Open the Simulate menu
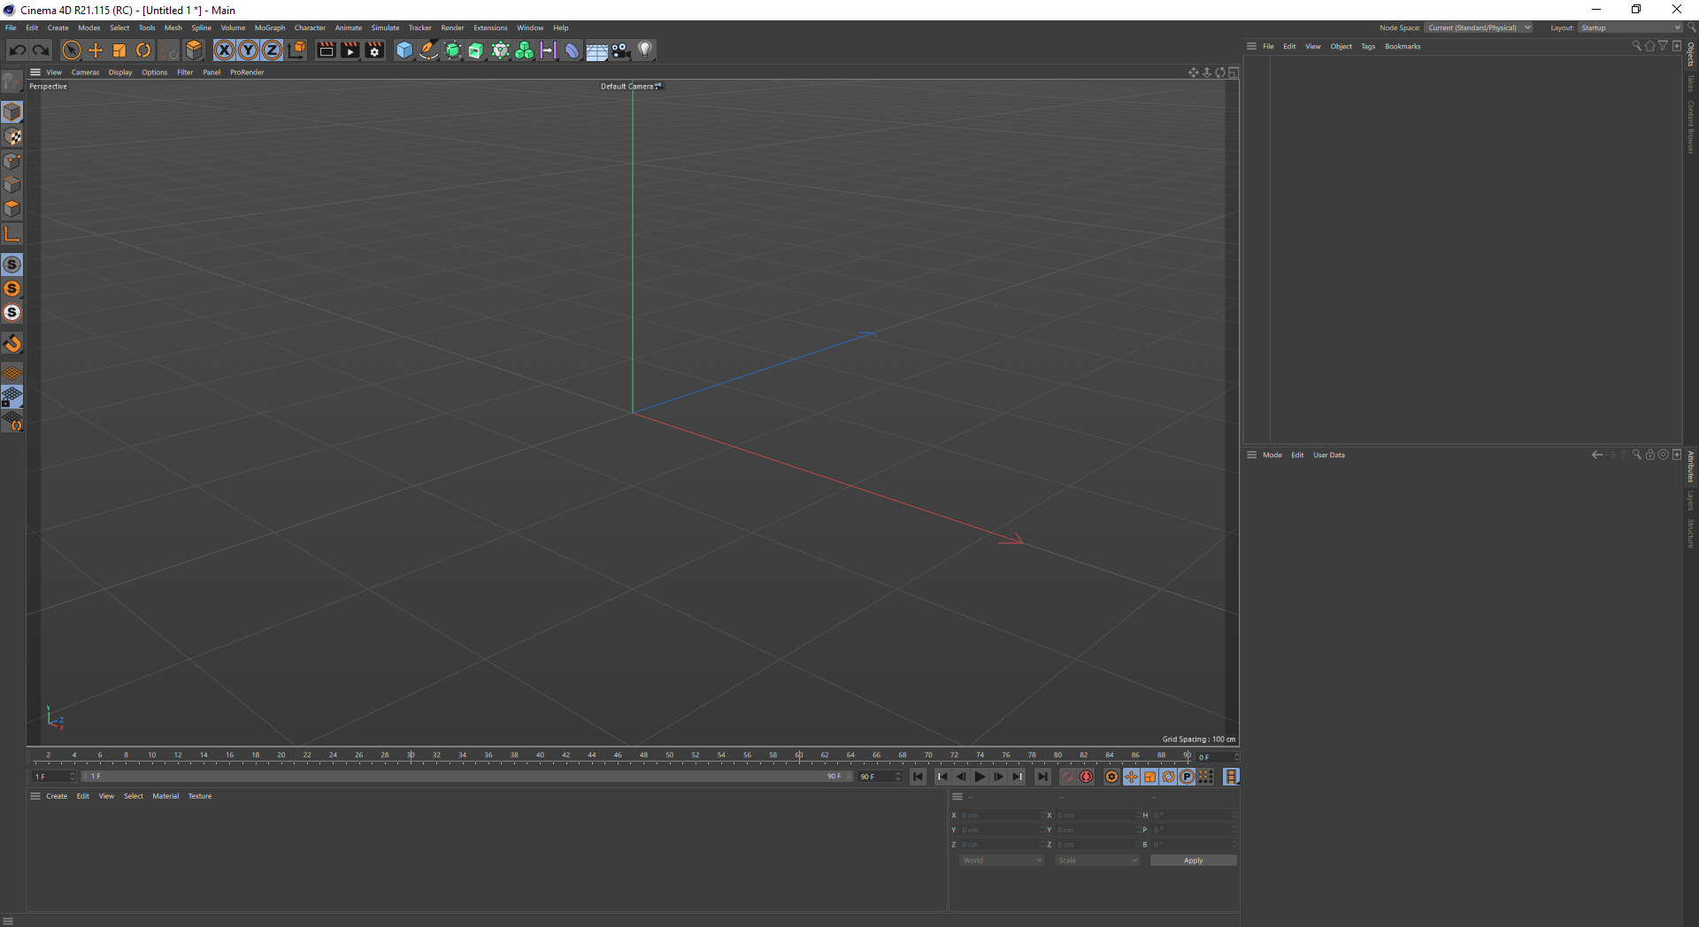Screen dimensions: 1699x927 point(385,27)
